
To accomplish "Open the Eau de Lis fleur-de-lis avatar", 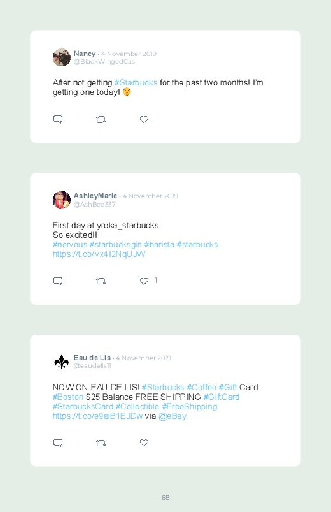I will click(x=62, y=362).
